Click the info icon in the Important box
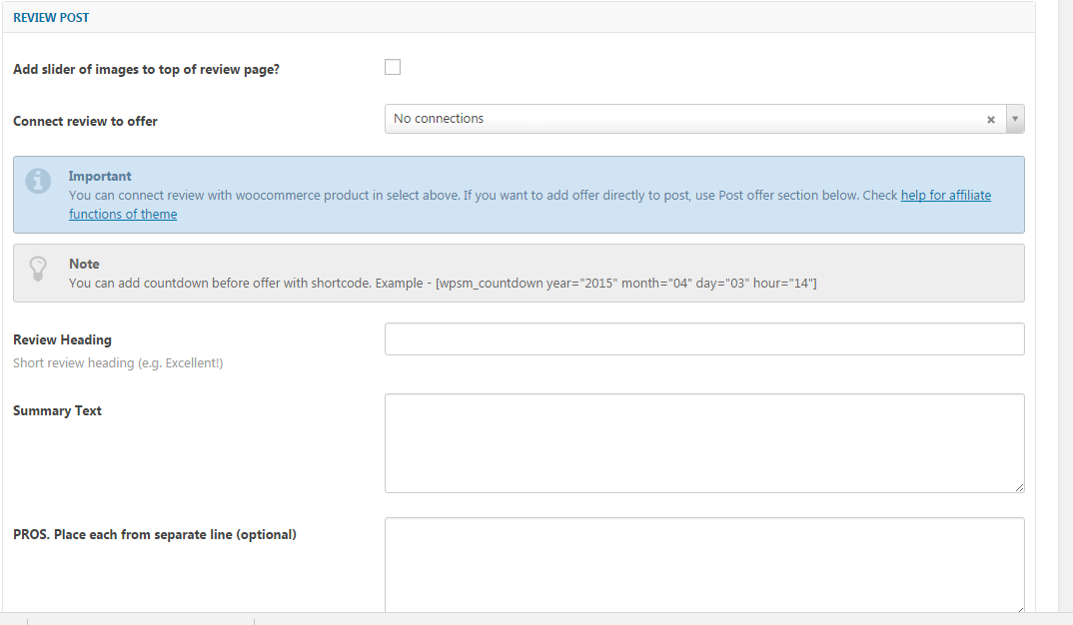This screenshot has height=625, width=1073. point(38,181)
